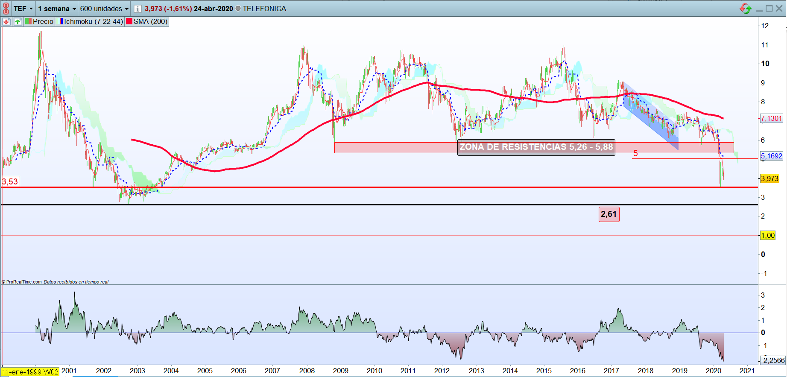Click the '5,1692' Ichimoku axis value
787x377 pixels.
click(x=772, y=156)
